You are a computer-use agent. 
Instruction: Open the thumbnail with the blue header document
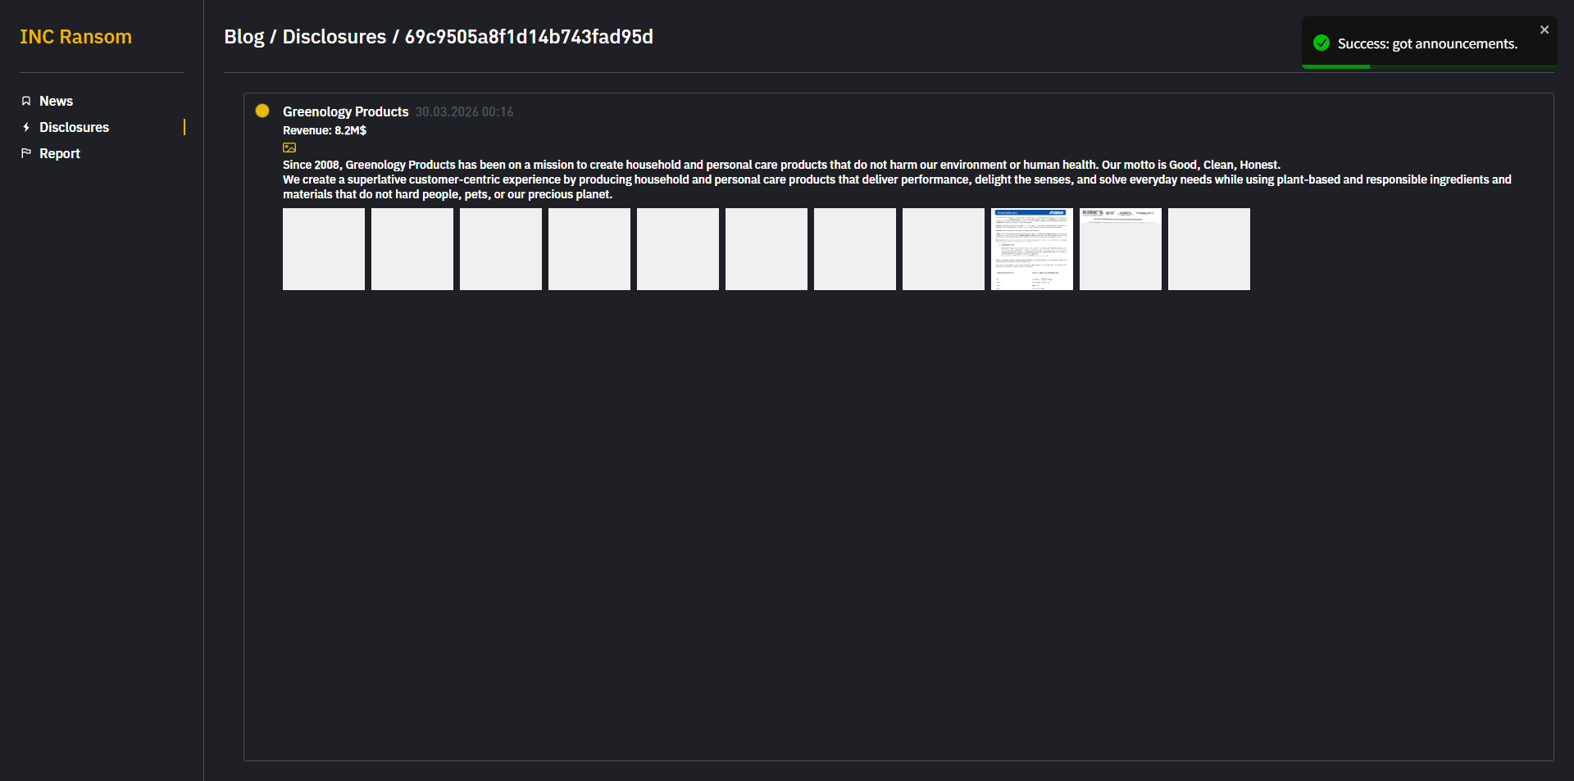click(x=1032, y=249)
